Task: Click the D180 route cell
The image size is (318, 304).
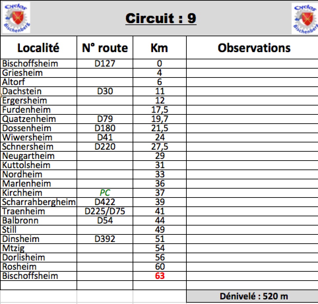Action: coord(105,128)
